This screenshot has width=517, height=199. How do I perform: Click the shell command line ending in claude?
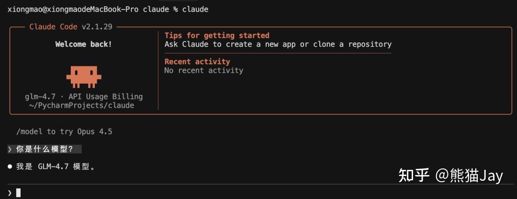(108, 9)
